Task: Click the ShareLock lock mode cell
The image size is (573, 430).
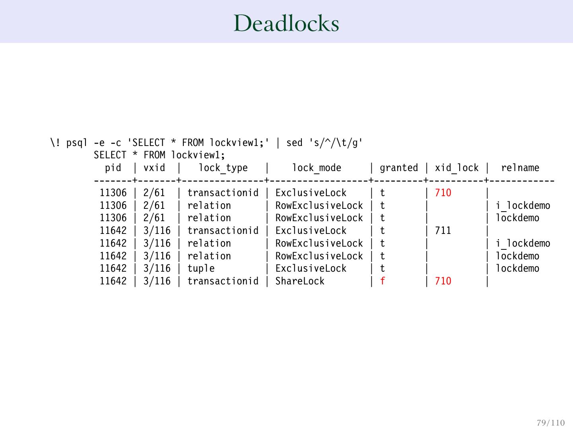Action: (x=300, y=281)
